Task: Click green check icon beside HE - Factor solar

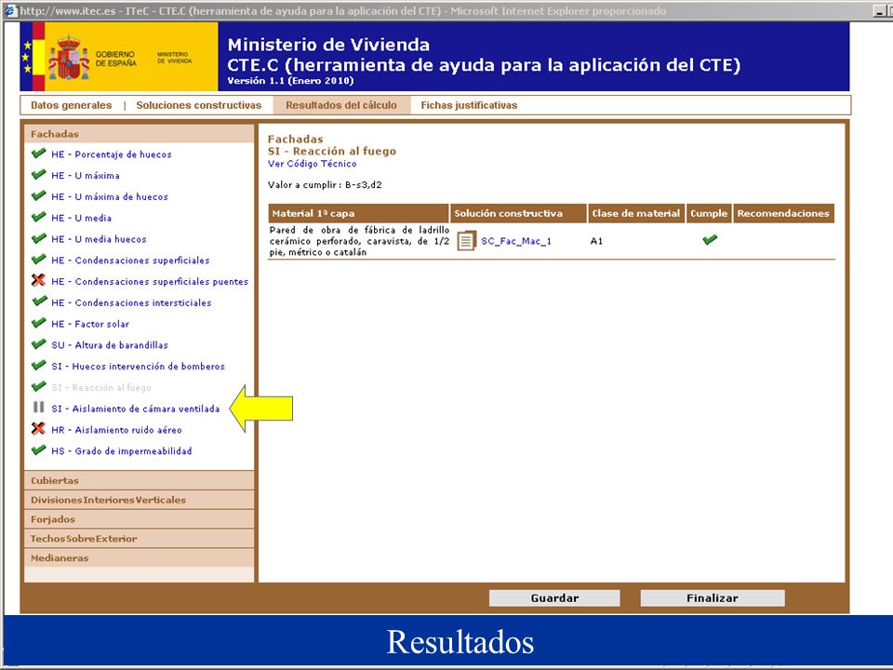Action: [x=39, y=323]
